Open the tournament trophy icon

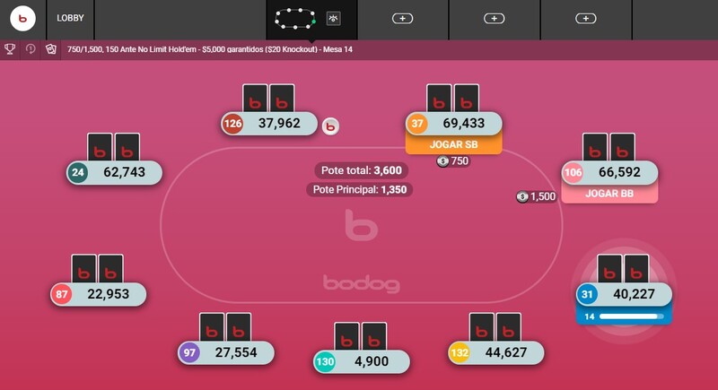10,49
